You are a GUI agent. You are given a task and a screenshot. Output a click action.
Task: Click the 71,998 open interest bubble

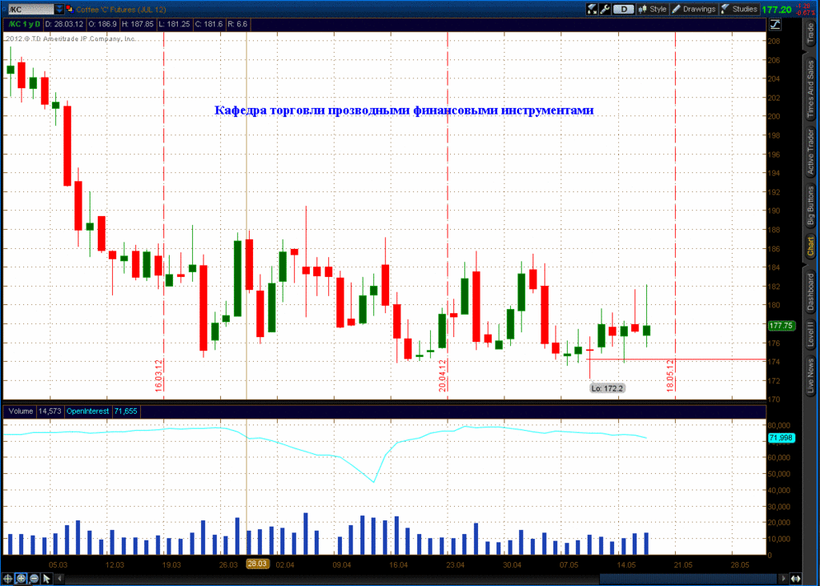click(781, 438)
